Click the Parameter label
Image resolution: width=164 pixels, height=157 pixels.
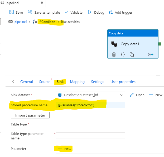coord(18,149)
